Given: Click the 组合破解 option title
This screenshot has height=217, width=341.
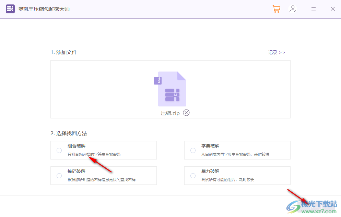Looking at the screenshot, I should [x=77, y=146].
